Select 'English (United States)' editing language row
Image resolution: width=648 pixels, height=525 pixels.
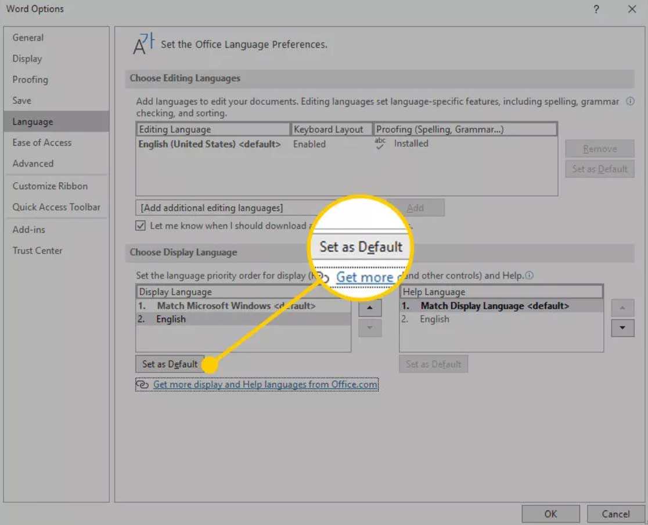[x=209, y=144]
